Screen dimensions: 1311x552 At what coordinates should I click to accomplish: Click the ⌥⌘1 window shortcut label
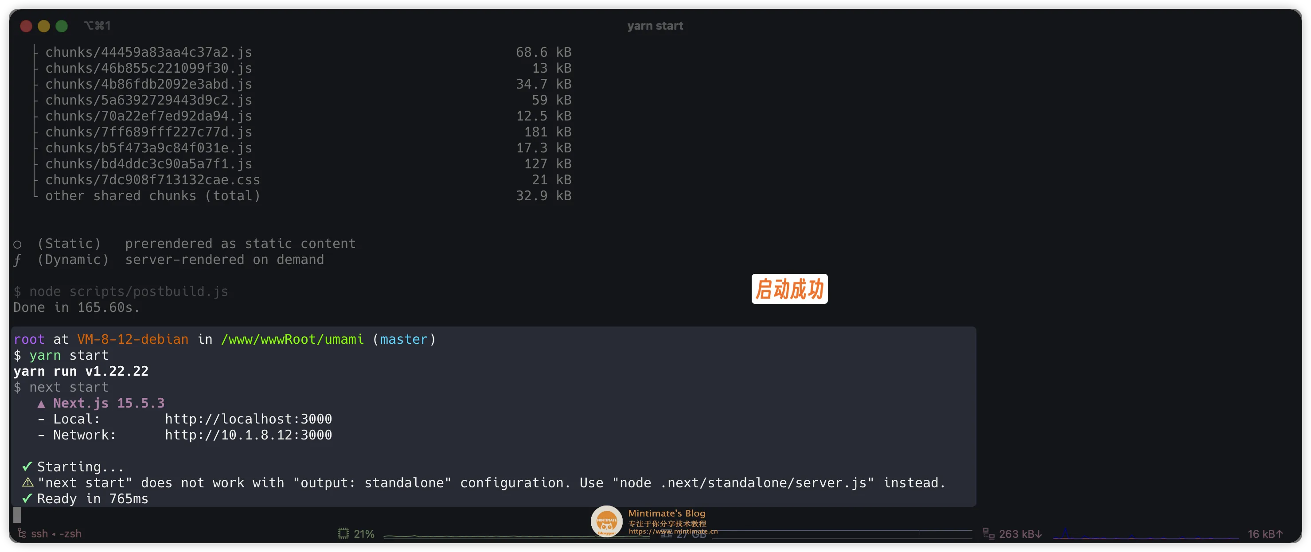click(97, 26)
